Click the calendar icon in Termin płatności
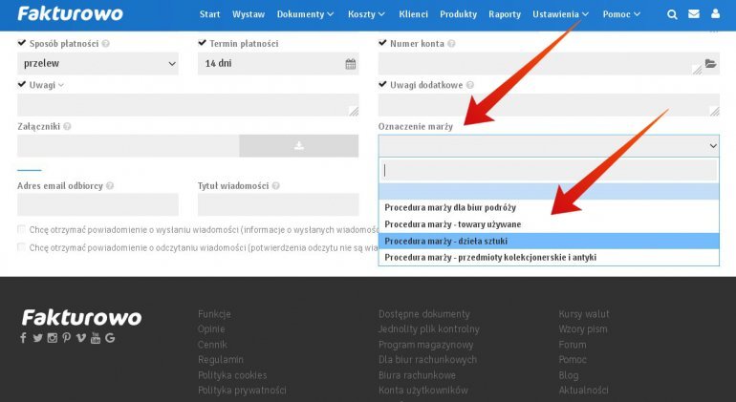 pyautogui.click(x=350, y=64)
